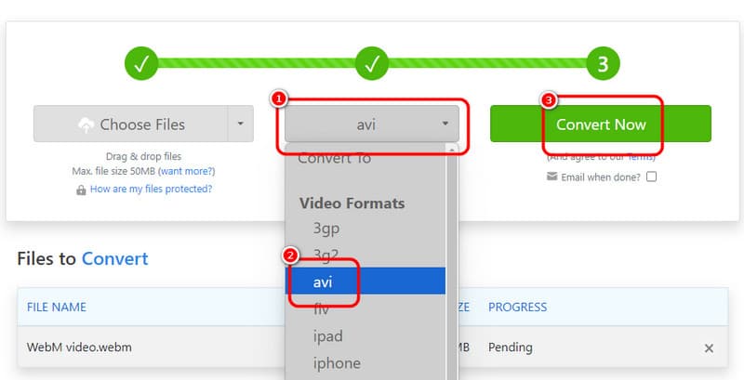Select 3g2 video format option
Viewport: 744px width, 380px height.
pyautogui.click(x=328, y=254)
